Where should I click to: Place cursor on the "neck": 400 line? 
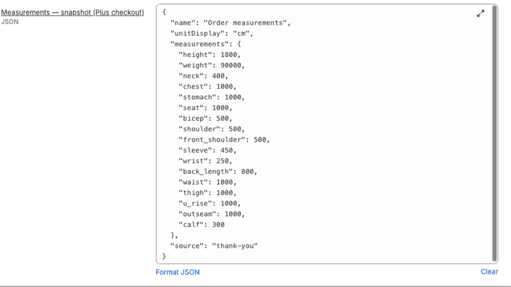click(204, 76)
